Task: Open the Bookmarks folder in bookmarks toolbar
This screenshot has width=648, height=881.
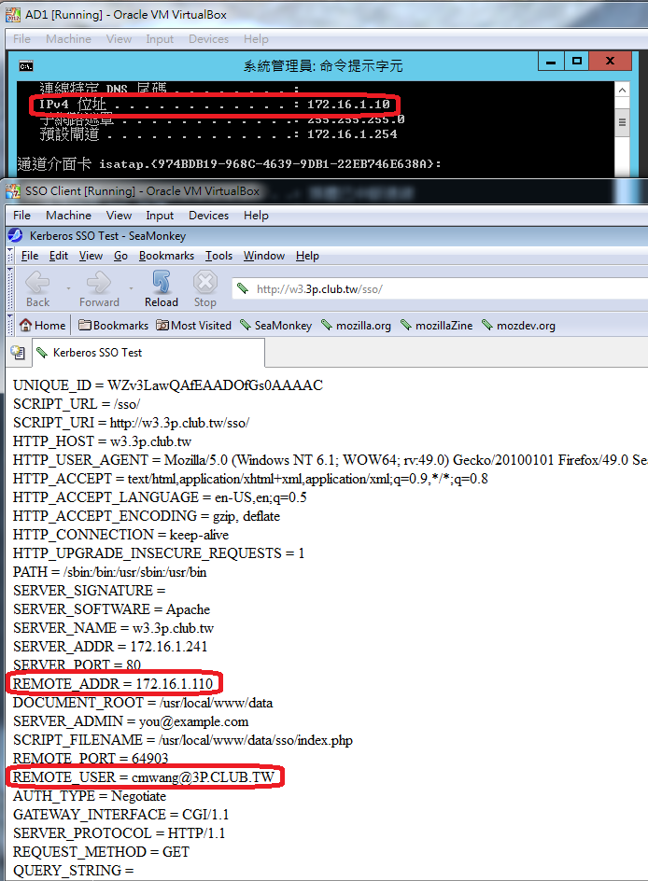Action: [113, 326]
